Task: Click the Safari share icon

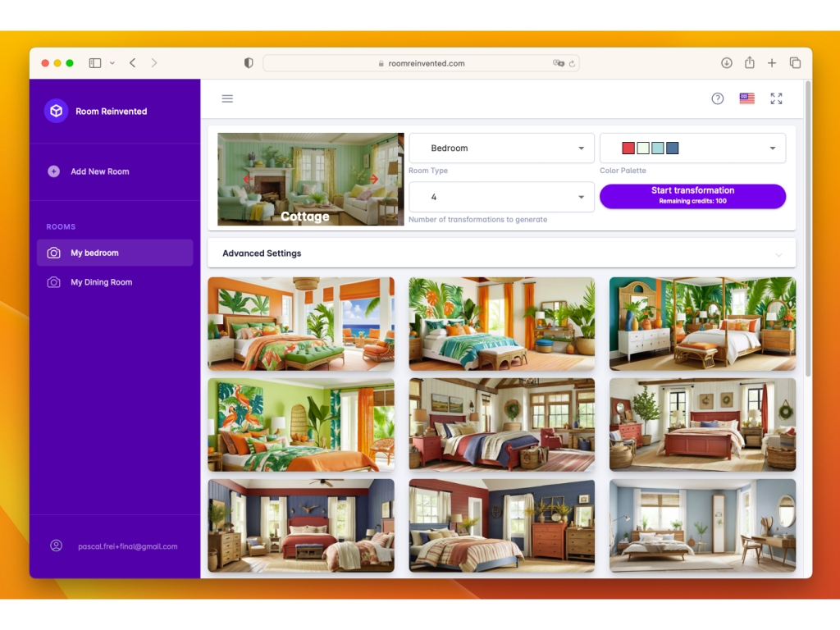Action: coord(750,62)
